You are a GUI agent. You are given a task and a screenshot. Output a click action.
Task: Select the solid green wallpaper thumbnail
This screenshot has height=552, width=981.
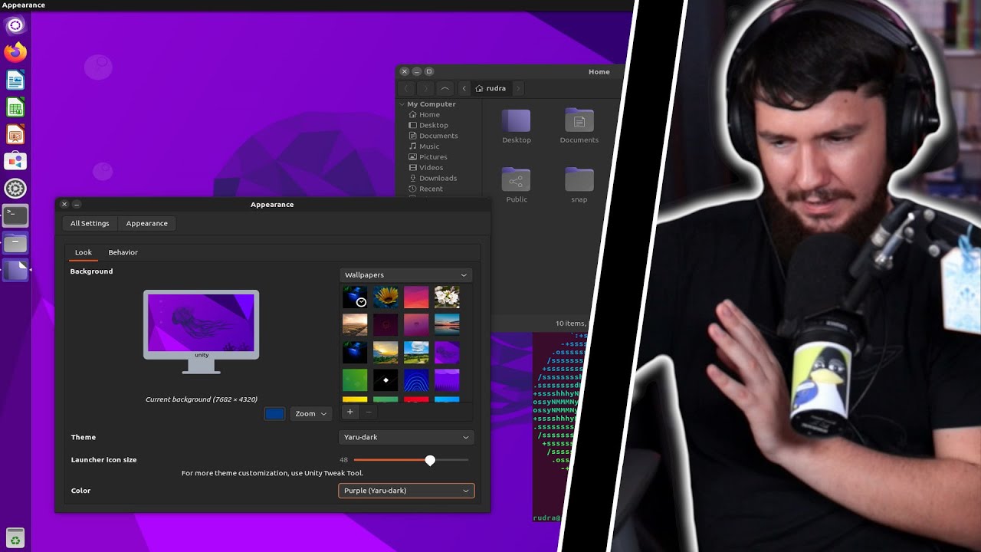(355, 379)
